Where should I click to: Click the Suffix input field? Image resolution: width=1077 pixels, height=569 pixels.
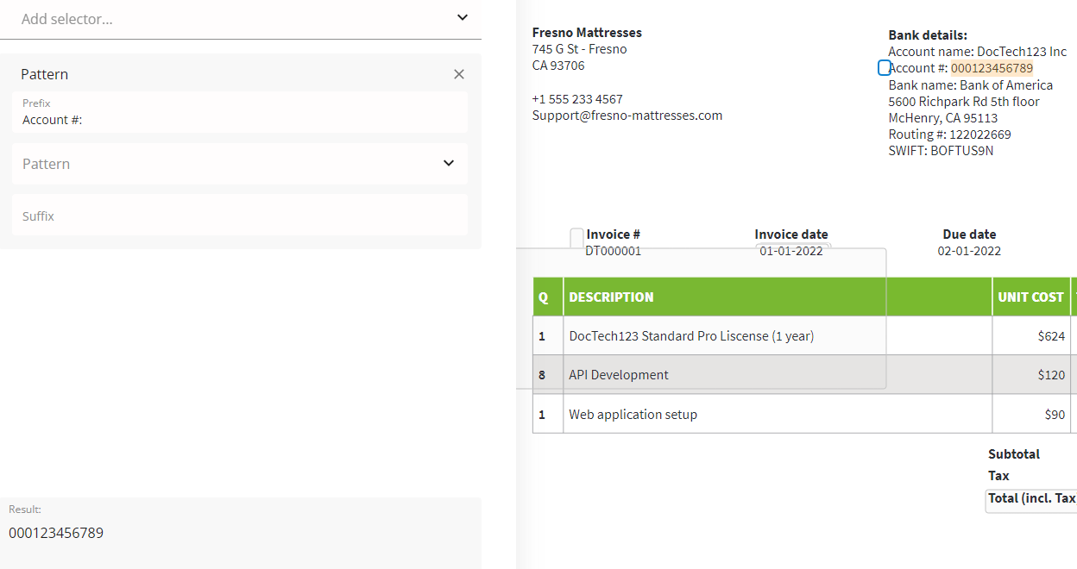pyautogui.click(x=240, y=216)
